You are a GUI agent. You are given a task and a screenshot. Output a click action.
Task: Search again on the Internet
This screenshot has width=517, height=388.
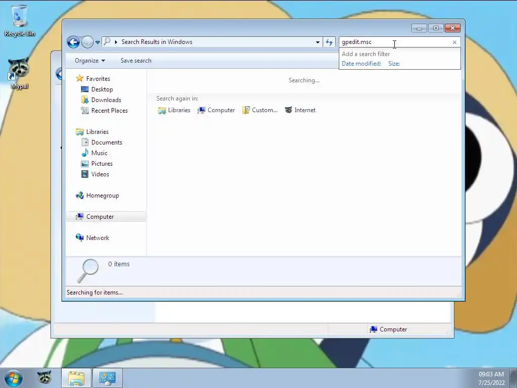[300, 110]
